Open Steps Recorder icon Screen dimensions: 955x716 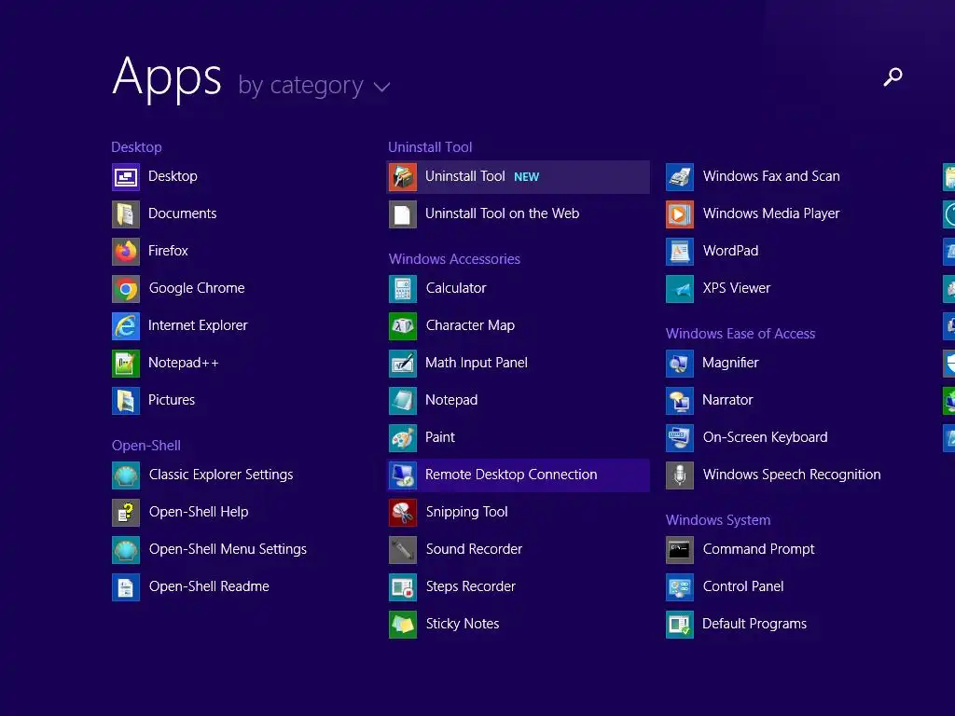tap(403, 586)
